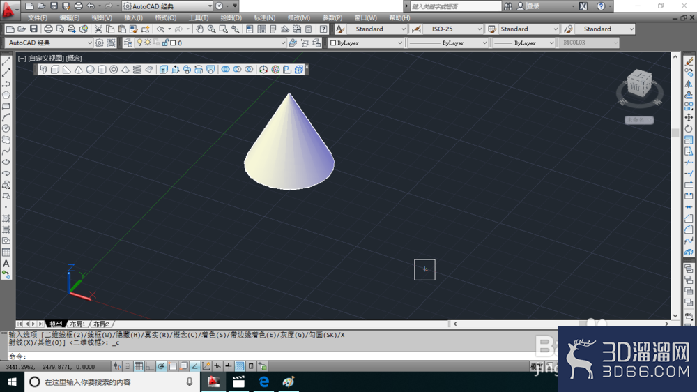Click the 登录 sign-in button
This screenshot has height=392, width=697.
[533, 6]
